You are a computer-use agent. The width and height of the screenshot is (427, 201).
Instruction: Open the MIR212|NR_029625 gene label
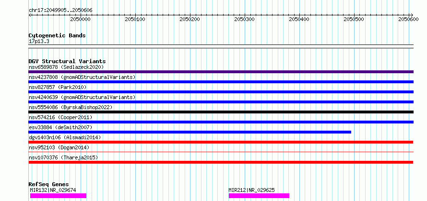(x=251, y=190)
